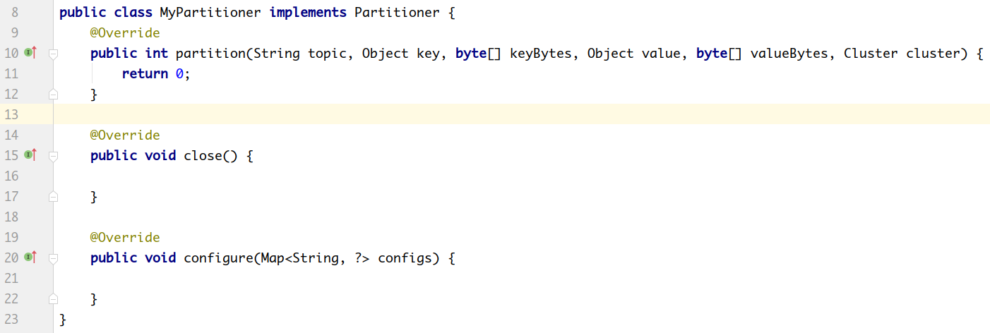Screen dimensions: 990x333
Task: Click the Map type in configure signature
Action: click(273, 258)
